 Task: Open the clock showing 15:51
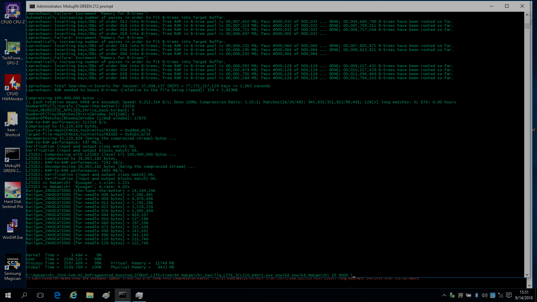524,295
